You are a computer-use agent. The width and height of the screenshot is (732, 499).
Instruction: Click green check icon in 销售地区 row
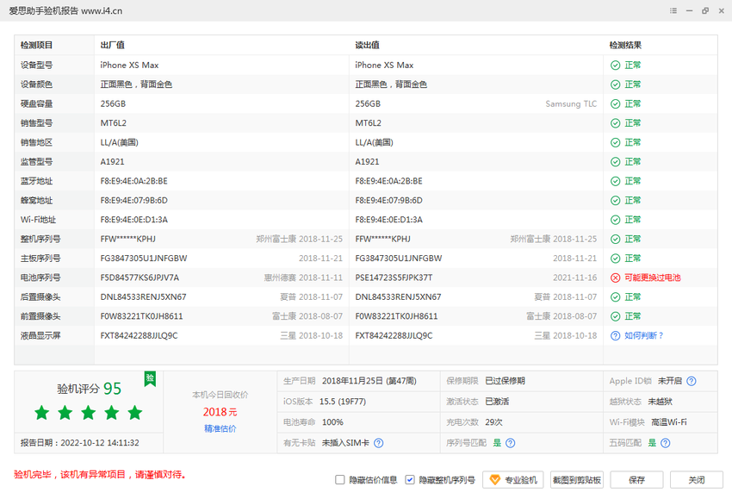pos(615,142)
